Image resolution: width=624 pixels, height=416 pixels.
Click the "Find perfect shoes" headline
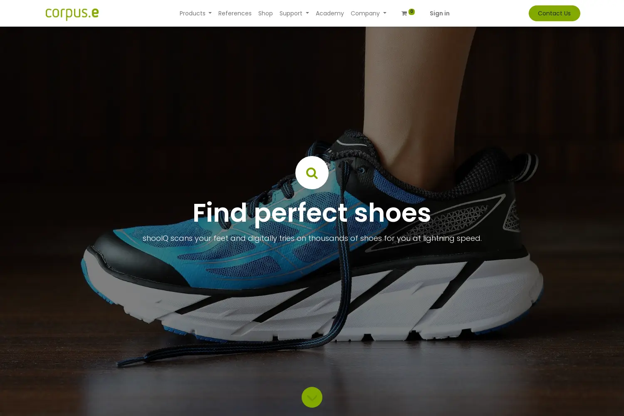(x=312, y=213)
